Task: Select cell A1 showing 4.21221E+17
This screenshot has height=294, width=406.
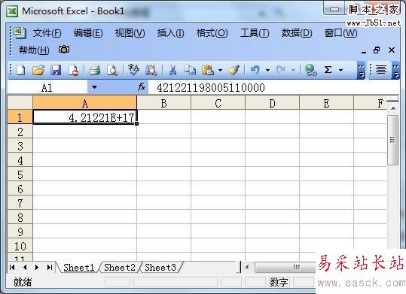Action: click(84, 117)
